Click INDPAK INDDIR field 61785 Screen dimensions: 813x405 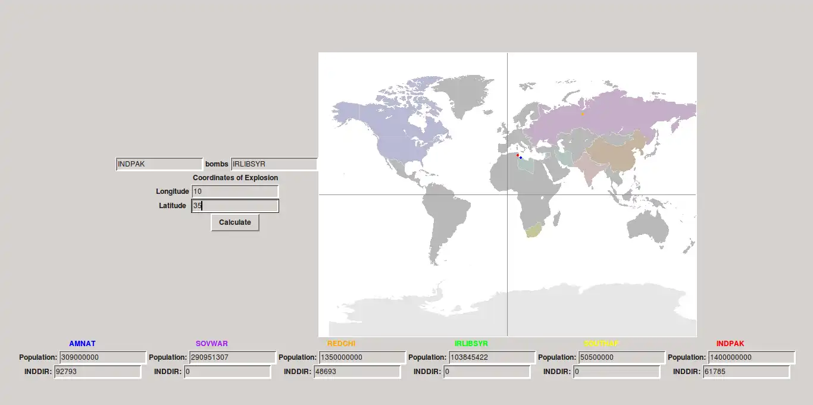(x=746, y=372)
